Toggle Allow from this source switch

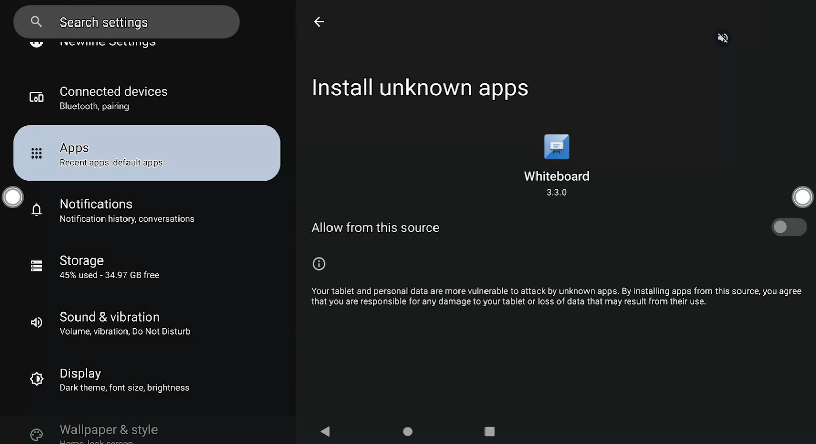pyautogui.click(x=788, y=227)
